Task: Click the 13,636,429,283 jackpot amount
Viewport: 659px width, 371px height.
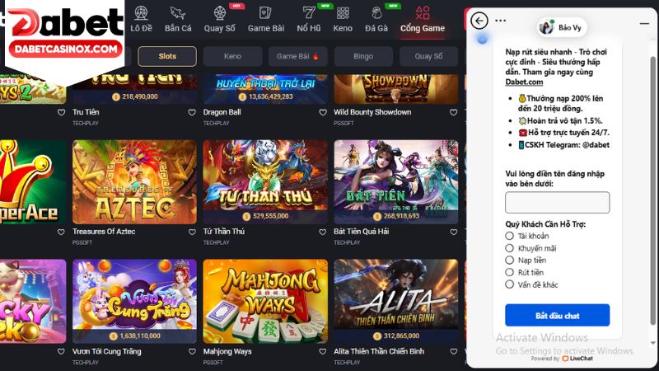Action: tap(270, 96)
